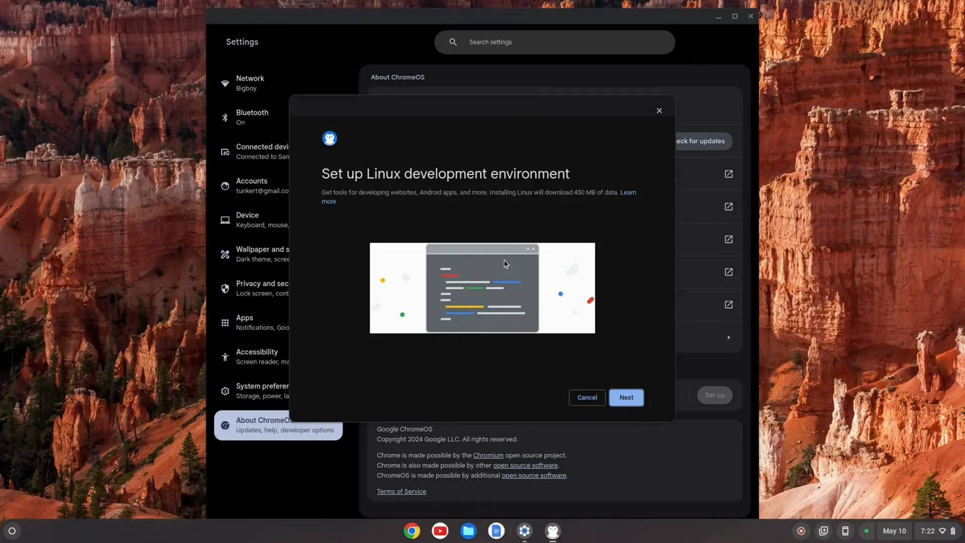Open System preferences section
The height and width of the screenshot is (543, 965).
[253, 391]
